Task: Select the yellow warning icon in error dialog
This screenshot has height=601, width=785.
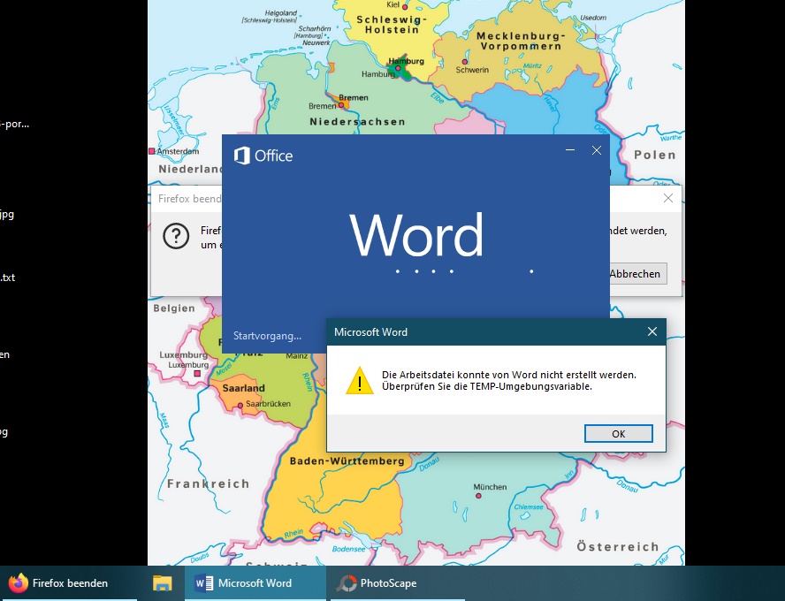Action: coord(360,380)
